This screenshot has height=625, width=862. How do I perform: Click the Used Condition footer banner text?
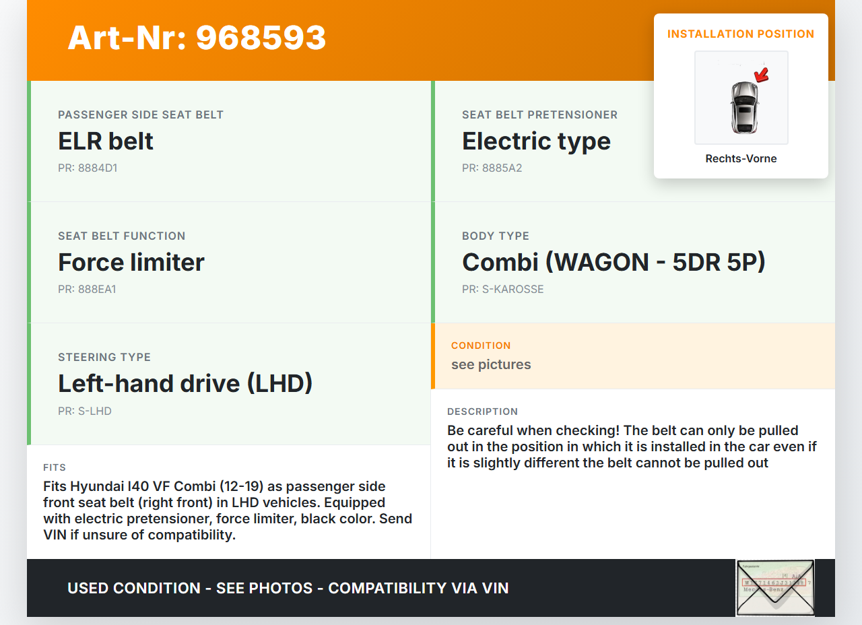288,588
